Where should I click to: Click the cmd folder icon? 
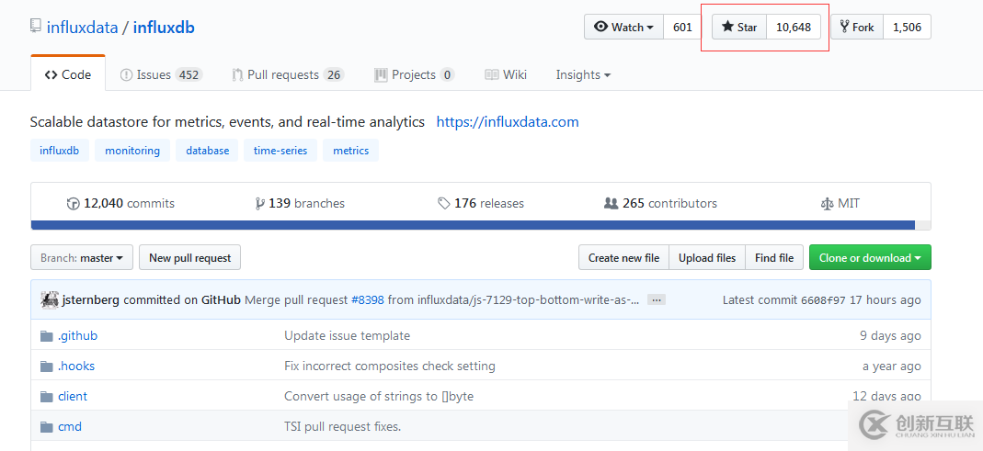(x=47, y=427)
